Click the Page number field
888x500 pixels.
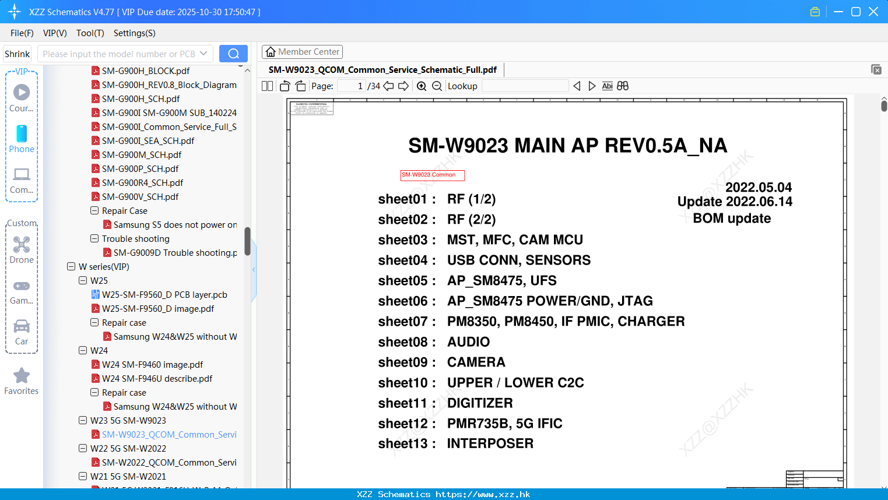click(351, 86)
